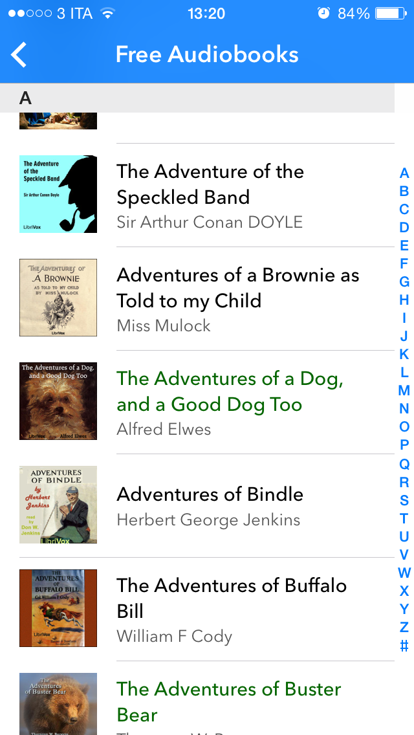Select Adventures of Bindle title text
Image resolution: width=414 pixels, height=735 pixels.
[210, 494]
